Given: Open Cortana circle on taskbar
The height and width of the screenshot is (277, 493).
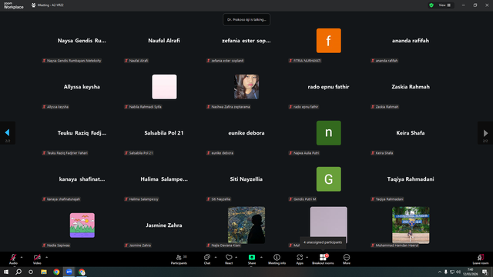Looking at the screenshot, I should tap(31, 272).
